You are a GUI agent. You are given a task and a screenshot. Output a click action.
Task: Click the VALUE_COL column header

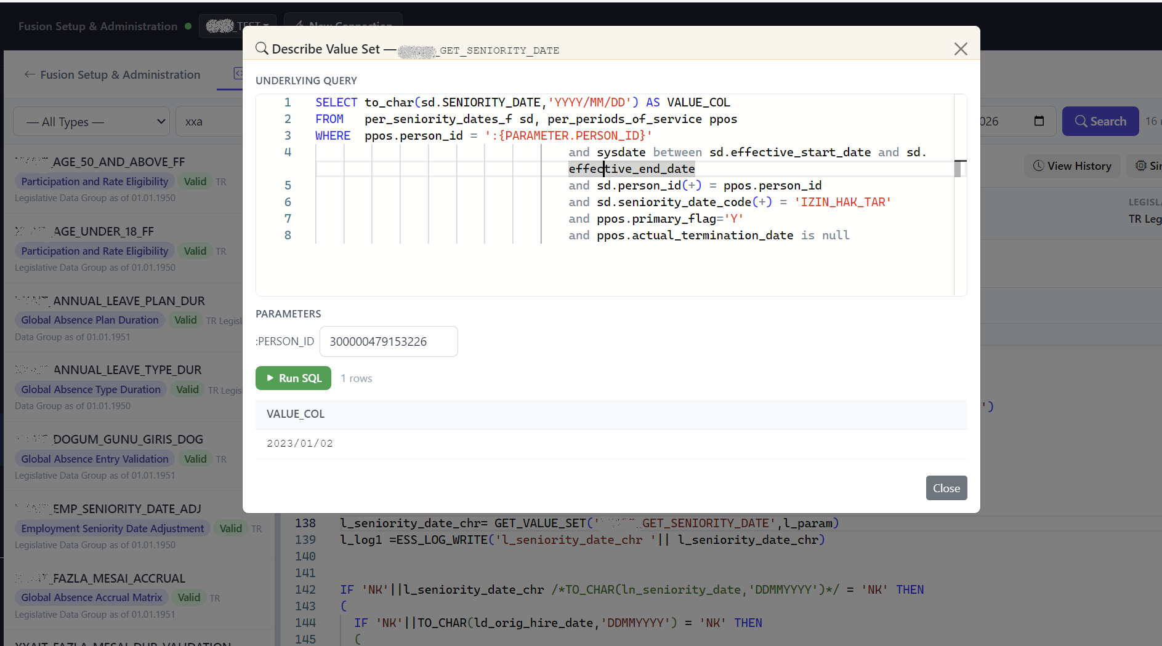click(296, 414)
